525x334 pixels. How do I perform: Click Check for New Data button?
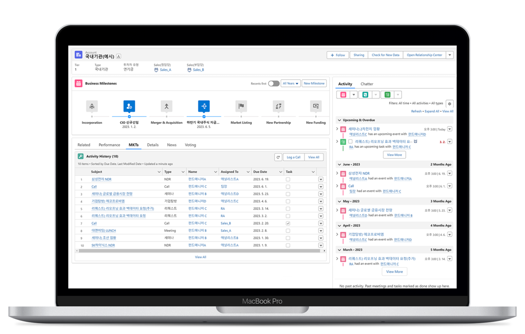pos(386,55)
